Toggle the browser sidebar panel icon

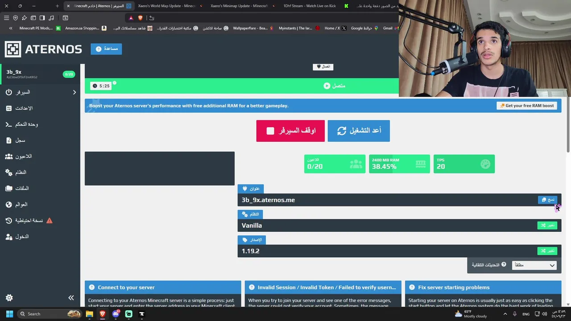coord(42,18)
